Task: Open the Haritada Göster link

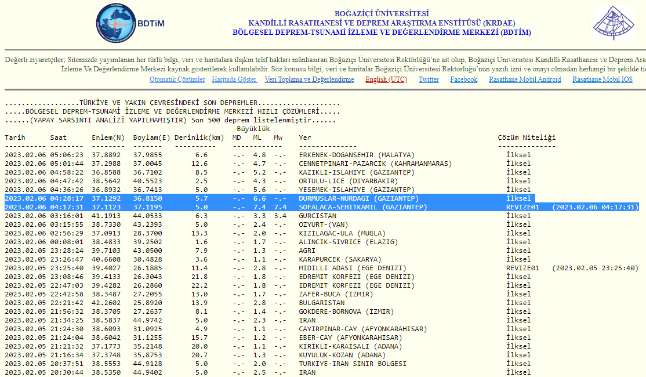Action: pos(234,79)
